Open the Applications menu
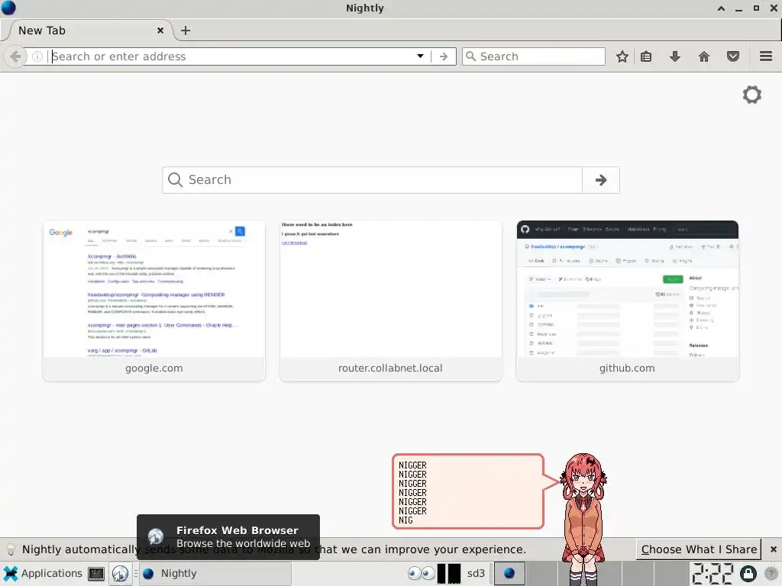782x586 pixels. (x=42, y=574)
